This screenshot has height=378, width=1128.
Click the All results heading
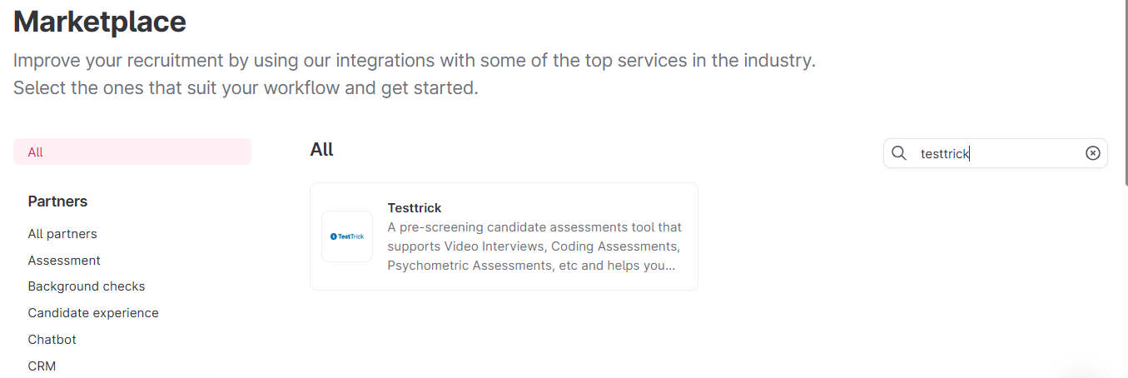(321, 150)
